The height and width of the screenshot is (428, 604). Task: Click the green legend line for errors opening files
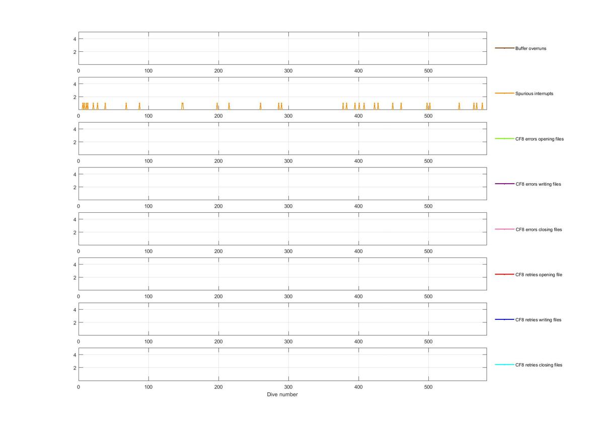point(504,139)
